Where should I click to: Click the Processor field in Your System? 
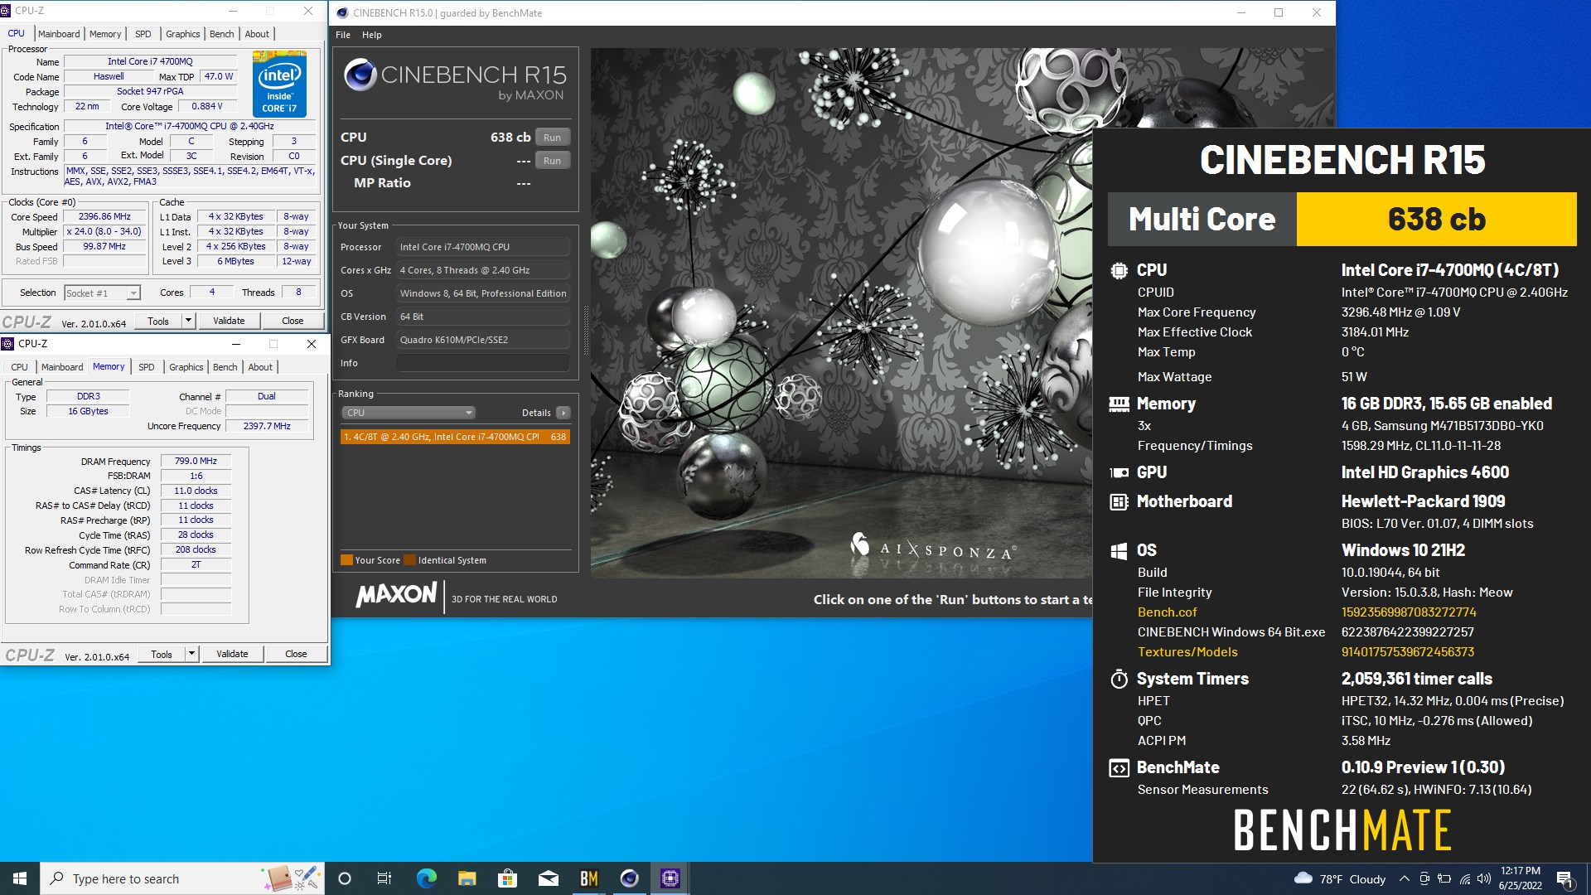[483, 247]
